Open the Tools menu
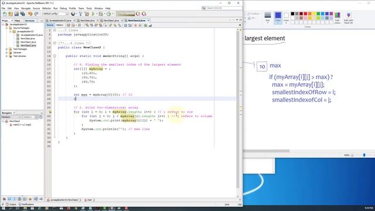The height and width of the screenshot is (211, 375). tap(89, 8)
